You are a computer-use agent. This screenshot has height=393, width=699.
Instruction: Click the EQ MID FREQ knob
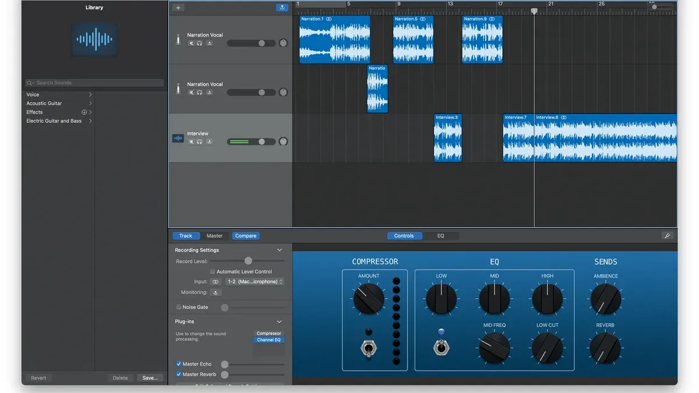coord(495,348)
